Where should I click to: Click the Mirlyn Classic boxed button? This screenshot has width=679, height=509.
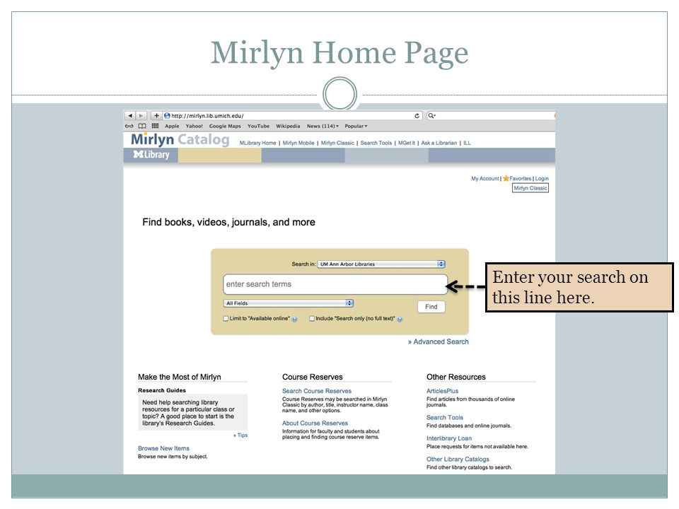[x=530, y=188]
